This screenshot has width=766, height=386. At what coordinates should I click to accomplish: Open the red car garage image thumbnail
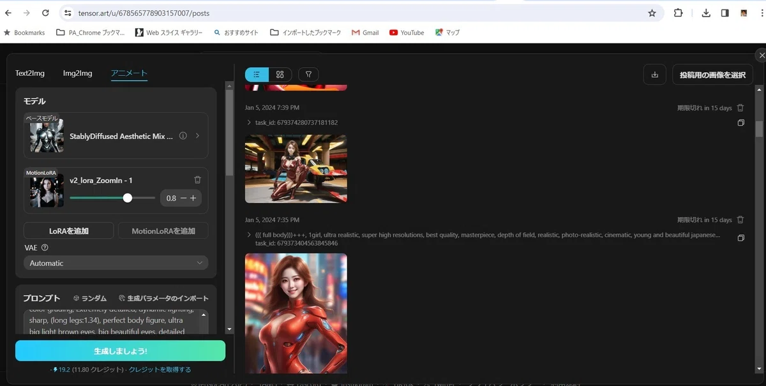[x=296, y=169]
